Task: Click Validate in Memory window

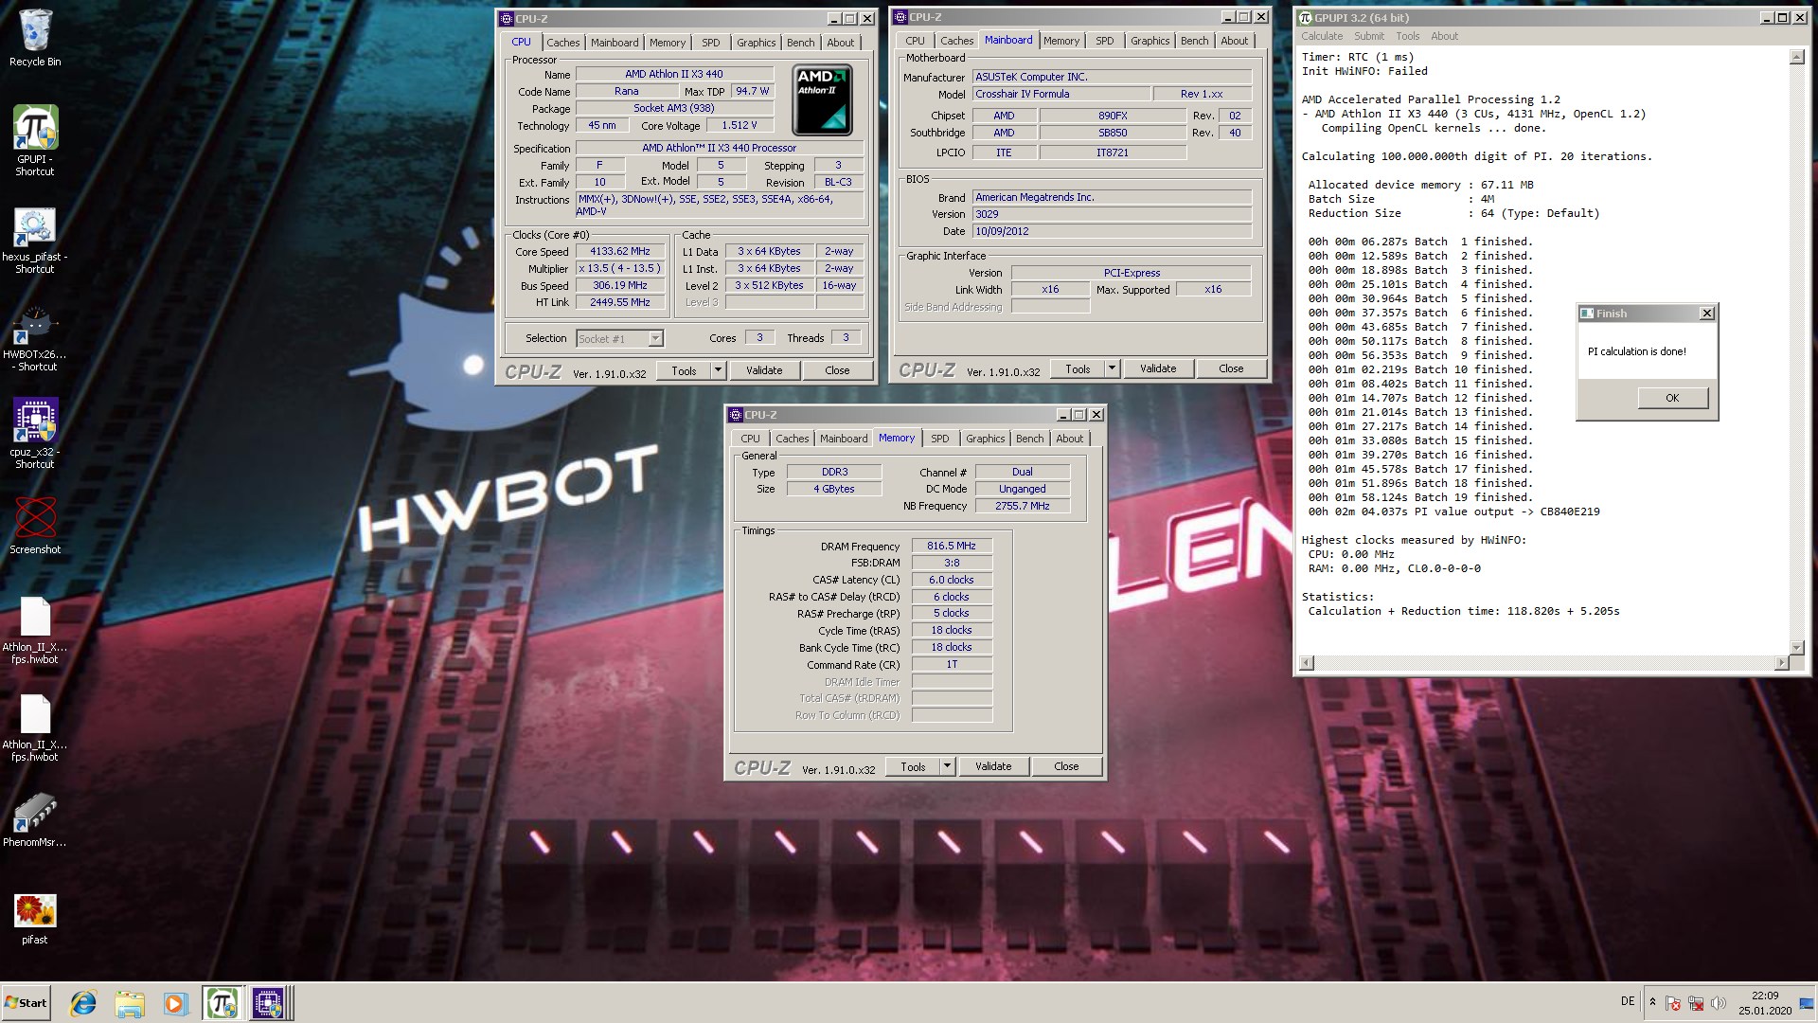Action: point(993,766)
